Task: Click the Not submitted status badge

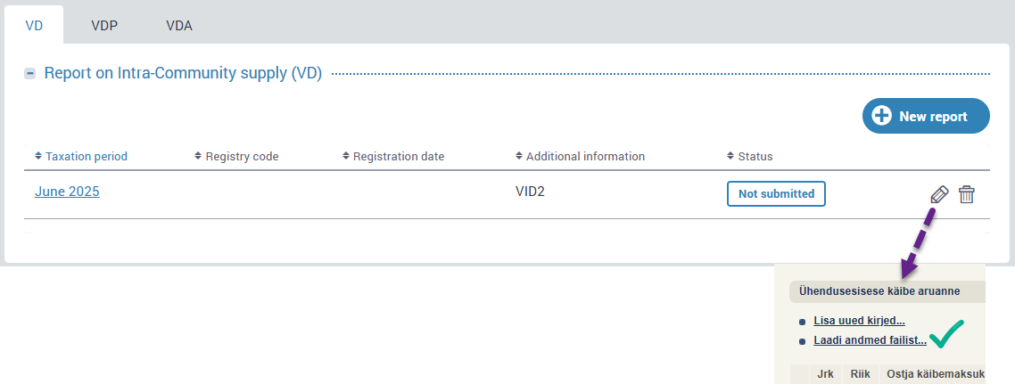Action: 776,193
